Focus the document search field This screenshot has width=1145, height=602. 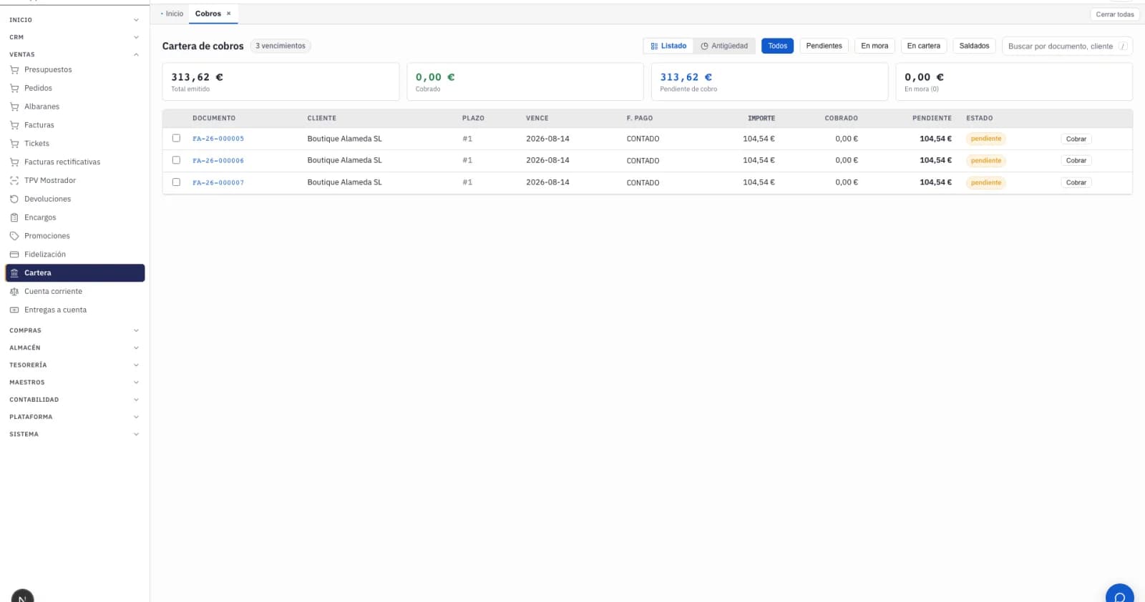click(x=1067, y=46)
